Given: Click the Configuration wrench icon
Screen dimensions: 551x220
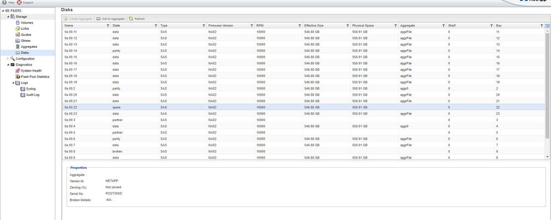Looking at the screenshot, I should point(13,58).
